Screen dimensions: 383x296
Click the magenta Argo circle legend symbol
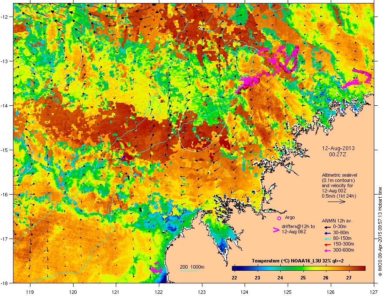(x=279, y=218)
